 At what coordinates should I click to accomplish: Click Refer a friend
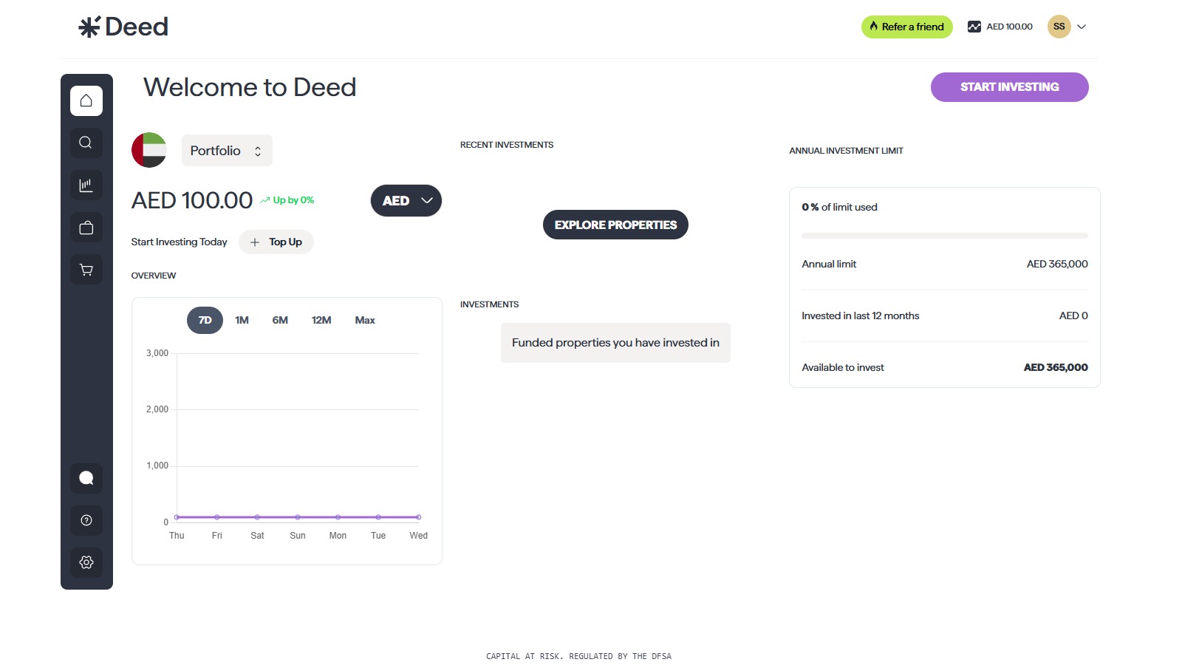pyautogui.click(x=906, y=27)
